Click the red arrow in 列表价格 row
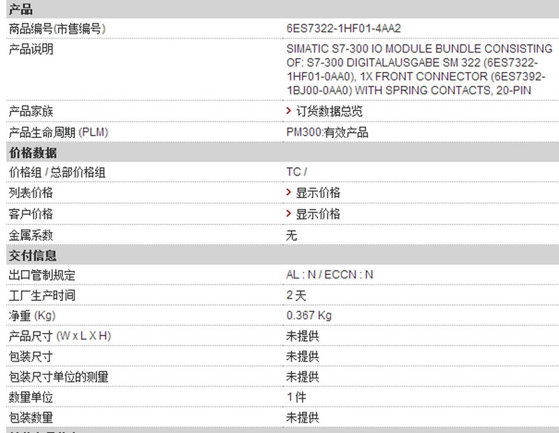The image size is (559, 433). [x=289, y=192]
